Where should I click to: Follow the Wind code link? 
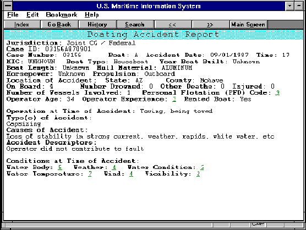(131, 174)
